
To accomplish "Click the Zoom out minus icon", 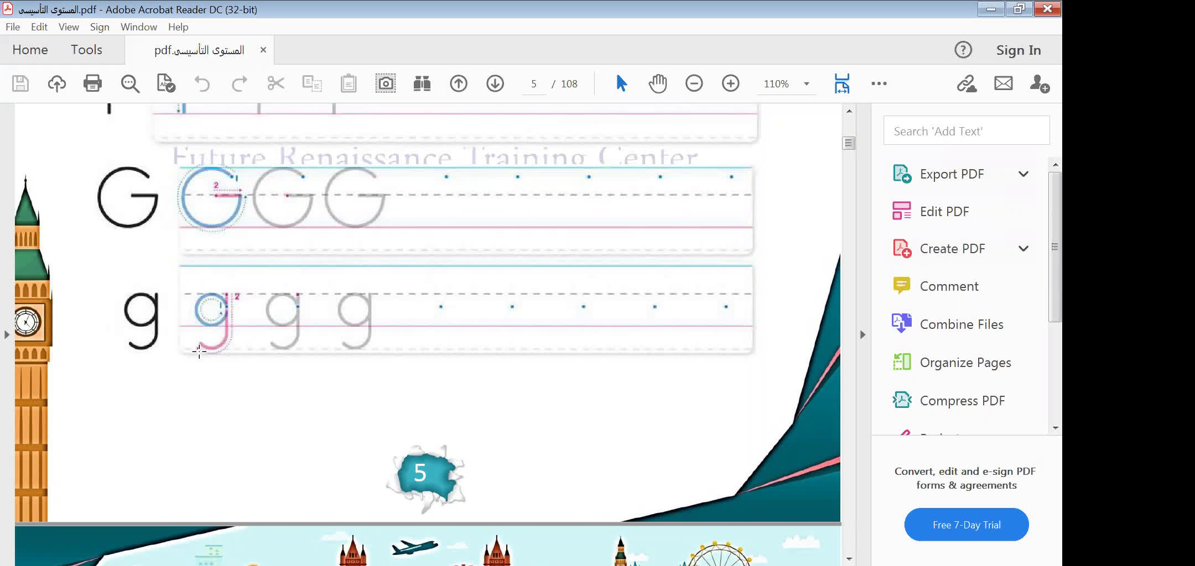I will [694, 83].
